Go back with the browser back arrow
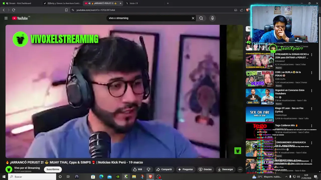Image resolution: width=321 pixels, height=180 pixels. coord(4,10)
